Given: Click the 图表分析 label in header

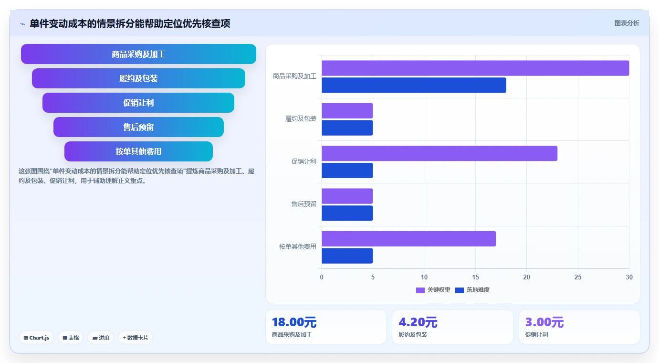Looking at the screenshot, I should (x=627, y=23).
